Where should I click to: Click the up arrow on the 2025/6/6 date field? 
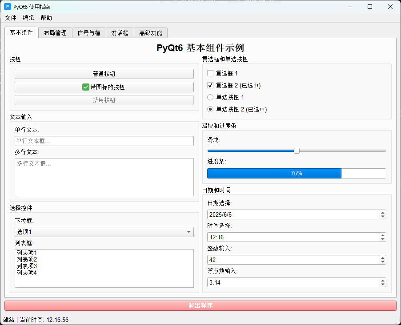382,212
